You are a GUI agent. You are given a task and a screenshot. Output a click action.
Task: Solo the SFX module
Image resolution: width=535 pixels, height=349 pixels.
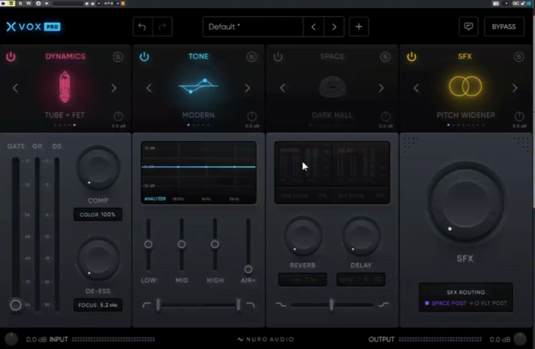pyautogui.click(x=519, y=57)
